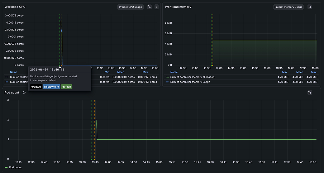
Task: Click the orange annotation marker on Workload memory chart
Action: pos(212,65)
